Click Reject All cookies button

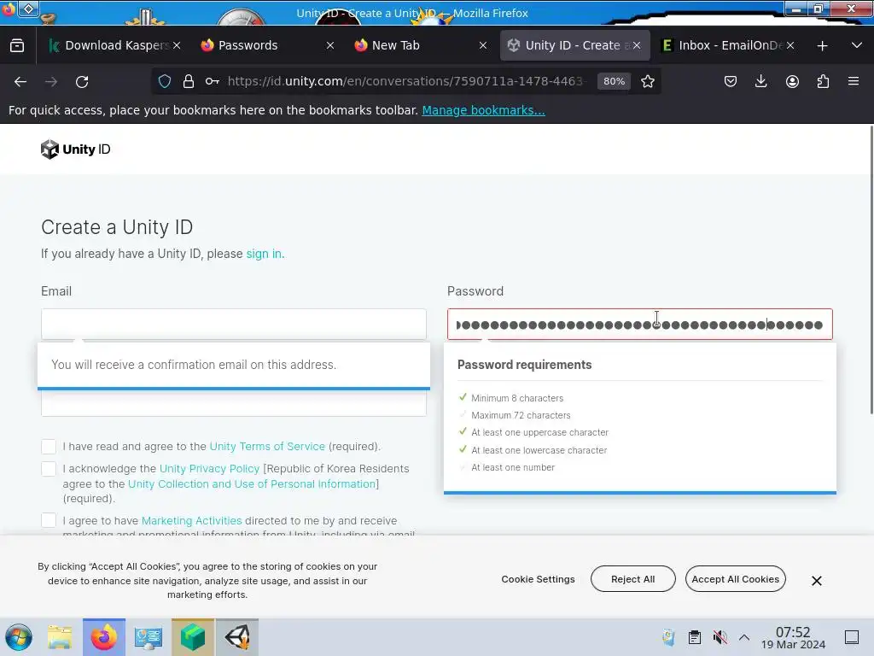[x=632, y=579]
